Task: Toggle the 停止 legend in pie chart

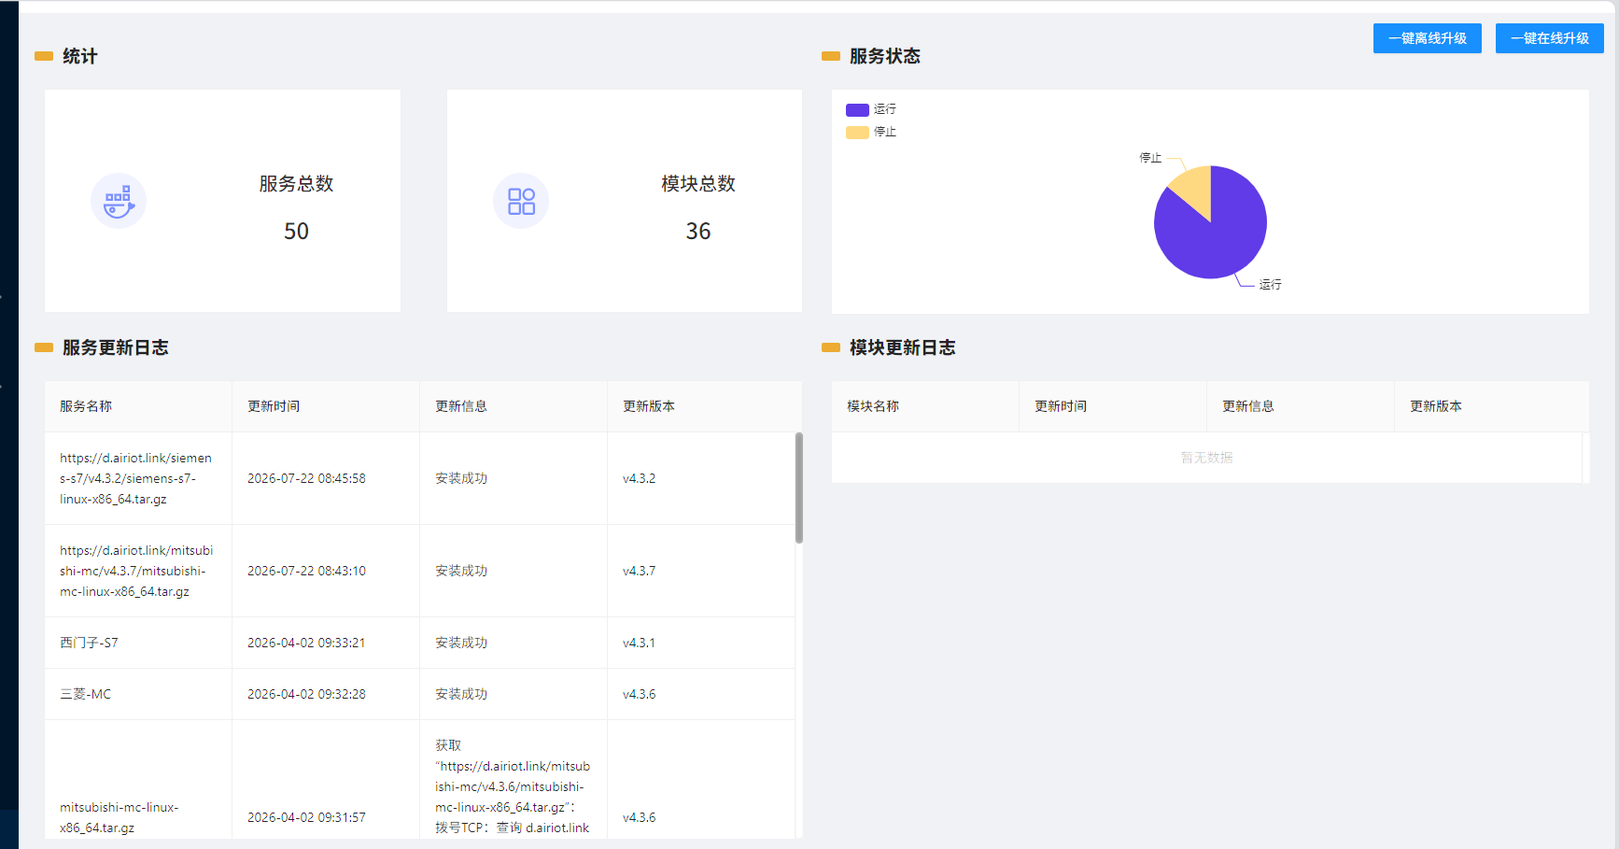Action: point(870,132)
